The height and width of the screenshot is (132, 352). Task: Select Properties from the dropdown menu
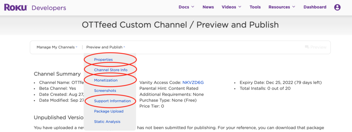pos(103,60)
